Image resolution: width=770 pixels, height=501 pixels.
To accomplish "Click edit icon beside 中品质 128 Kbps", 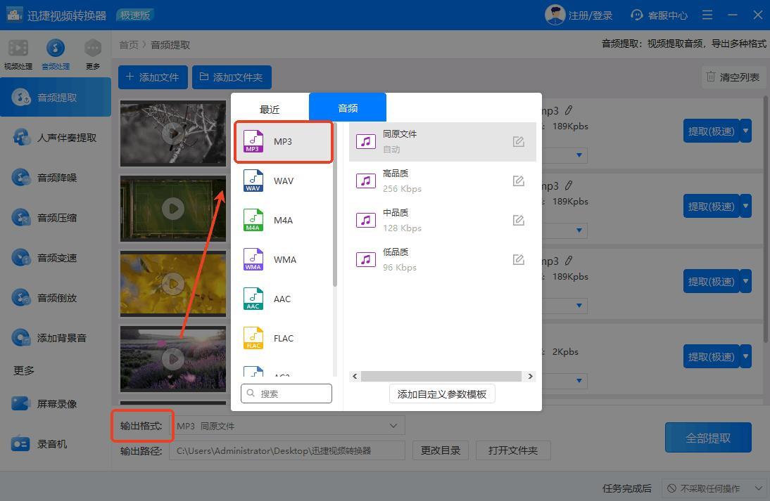I will [x=519, y=221].
